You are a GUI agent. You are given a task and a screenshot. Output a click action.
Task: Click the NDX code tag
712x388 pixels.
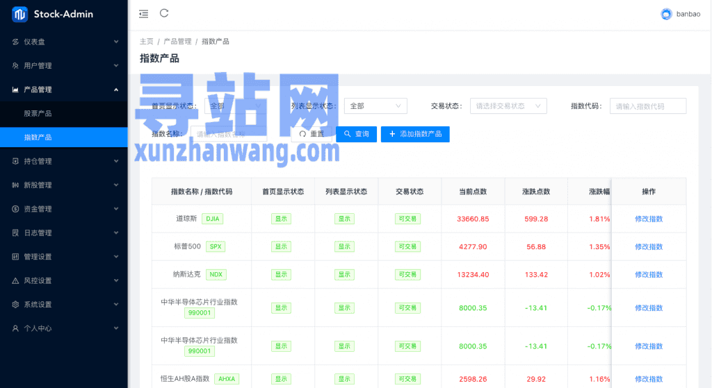coord(216,275)
